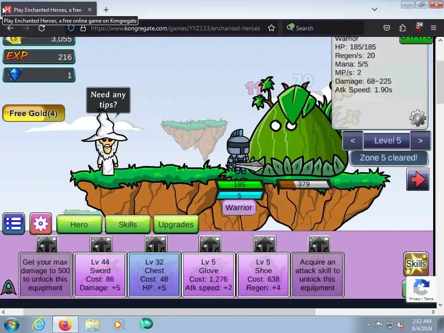Click the Firefox Search box
The height and width of the screenshot is (333, 444).
[323, 28]
